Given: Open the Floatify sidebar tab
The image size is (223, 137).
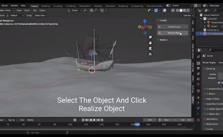Looking at the screenshot, I should pyautogui.click(x=193, y=100).
